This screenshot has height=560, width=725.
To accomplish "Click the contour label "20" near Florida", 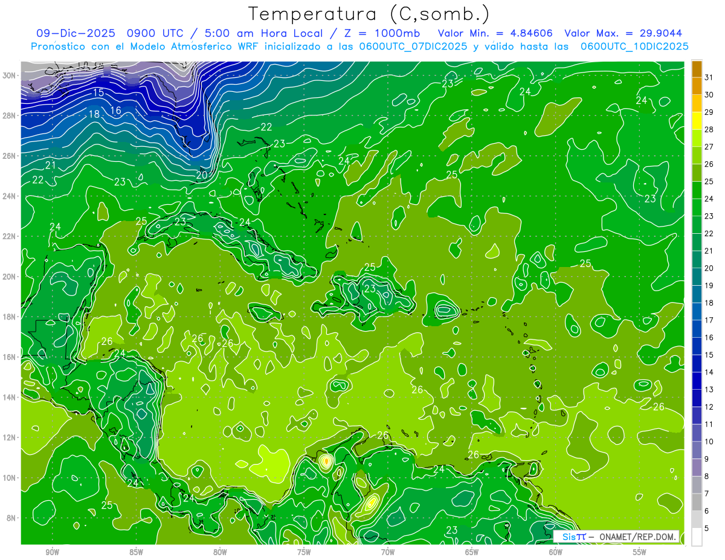I will [x=201, y=175].
